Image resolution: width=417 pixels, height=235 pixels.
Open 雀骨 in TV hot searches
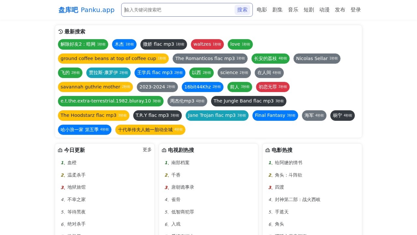click(x=176, y=199)
